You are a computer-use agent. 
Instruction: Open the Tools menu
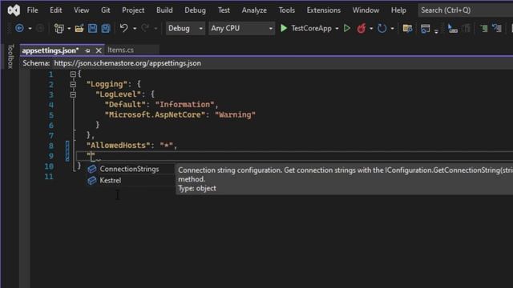click(x=287, y=10)
